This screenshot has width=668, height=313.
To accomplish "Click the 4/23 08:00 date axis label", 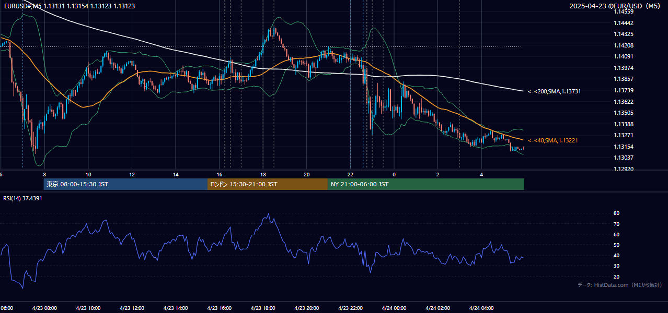I will (x=44, y=308).
